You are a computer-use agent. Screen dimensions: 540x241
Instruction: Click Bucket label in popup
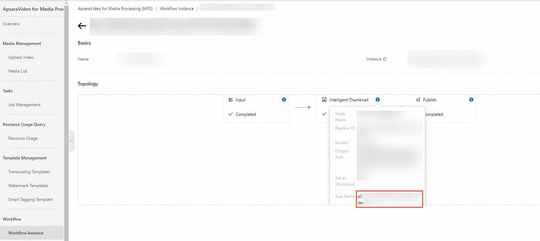[x=341, y=143]
